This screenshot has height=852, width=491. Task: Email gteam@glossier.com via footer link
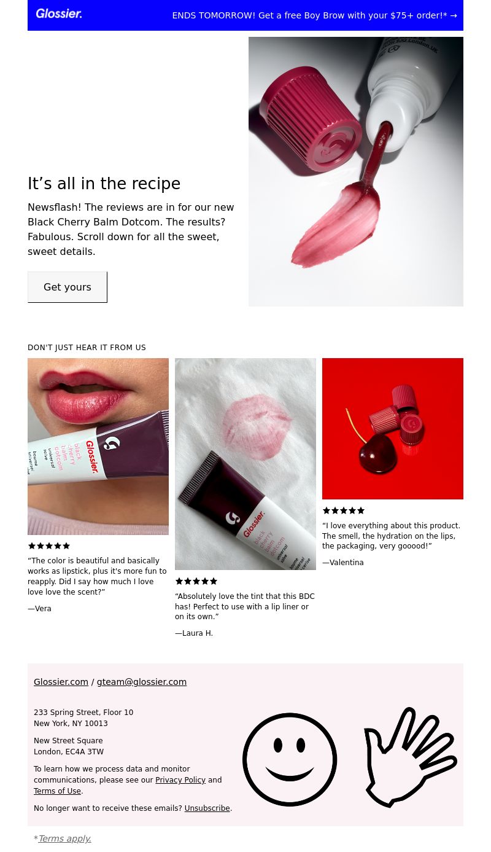tap(142, 682)
